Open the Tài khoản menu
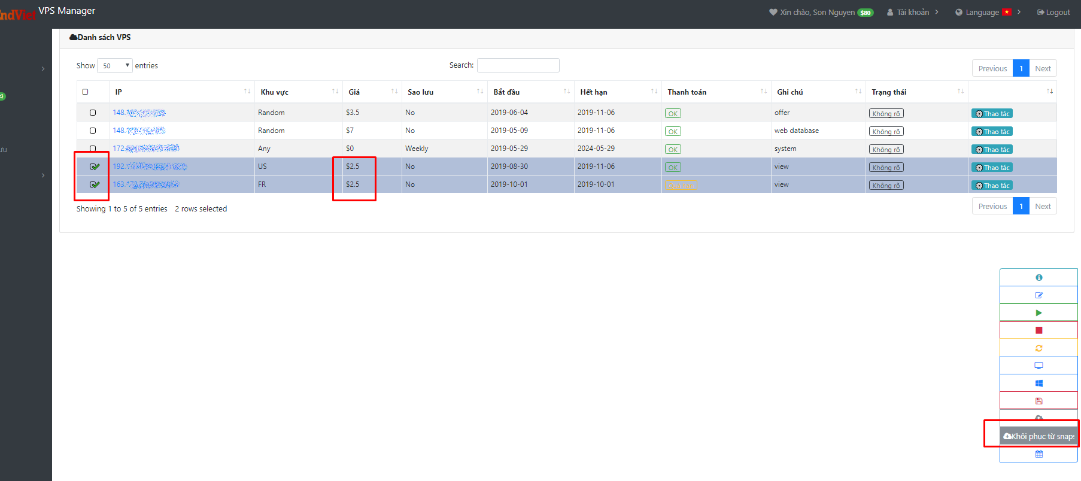Screen dimensions: 1081x481 tap(912, 12)
